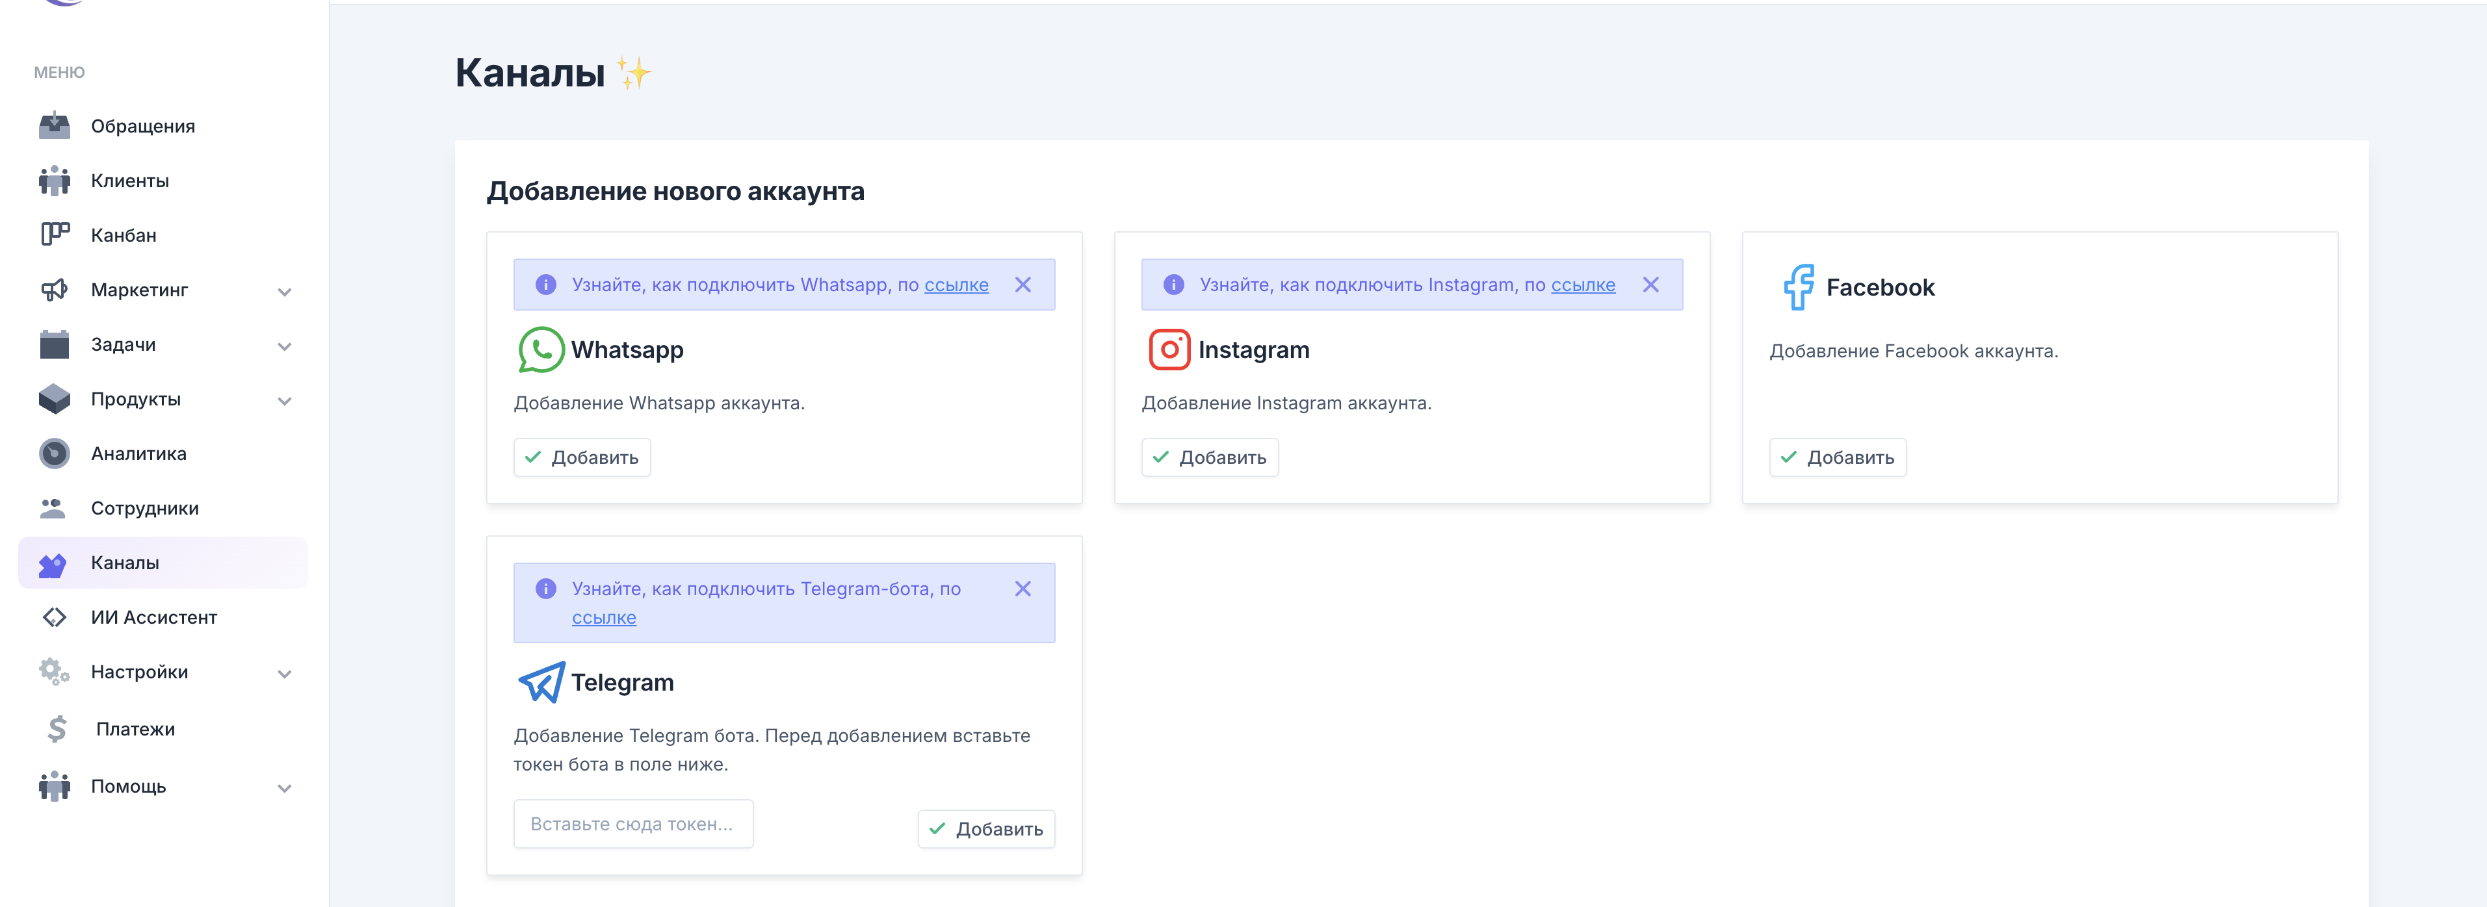
Task: Dismiss the Whatsapp info banner
Action: (1022, 285)
